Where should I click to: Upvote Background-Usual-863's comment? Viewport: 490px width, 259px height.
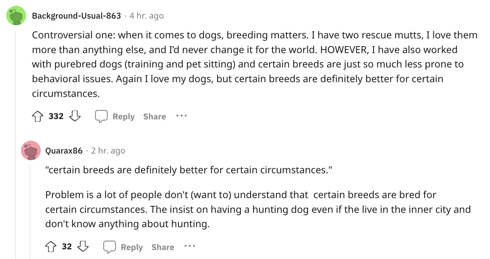(38, 116)
